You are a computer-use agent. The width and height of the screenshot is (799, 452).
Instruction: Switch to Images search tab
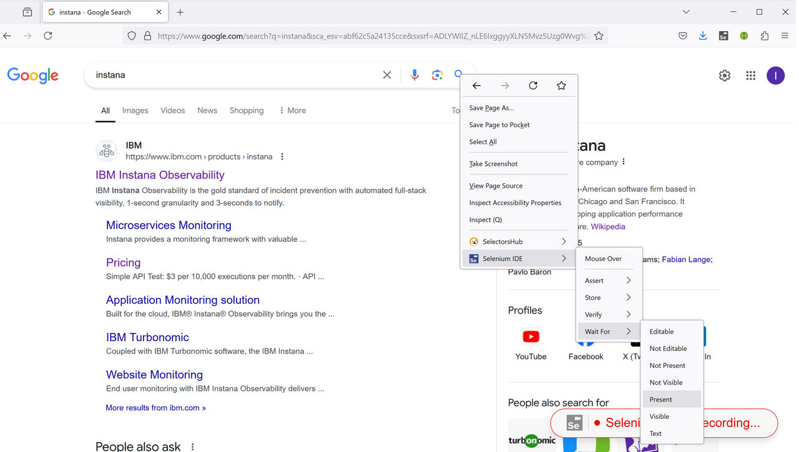pyautogui.click(x=135, y=110)
